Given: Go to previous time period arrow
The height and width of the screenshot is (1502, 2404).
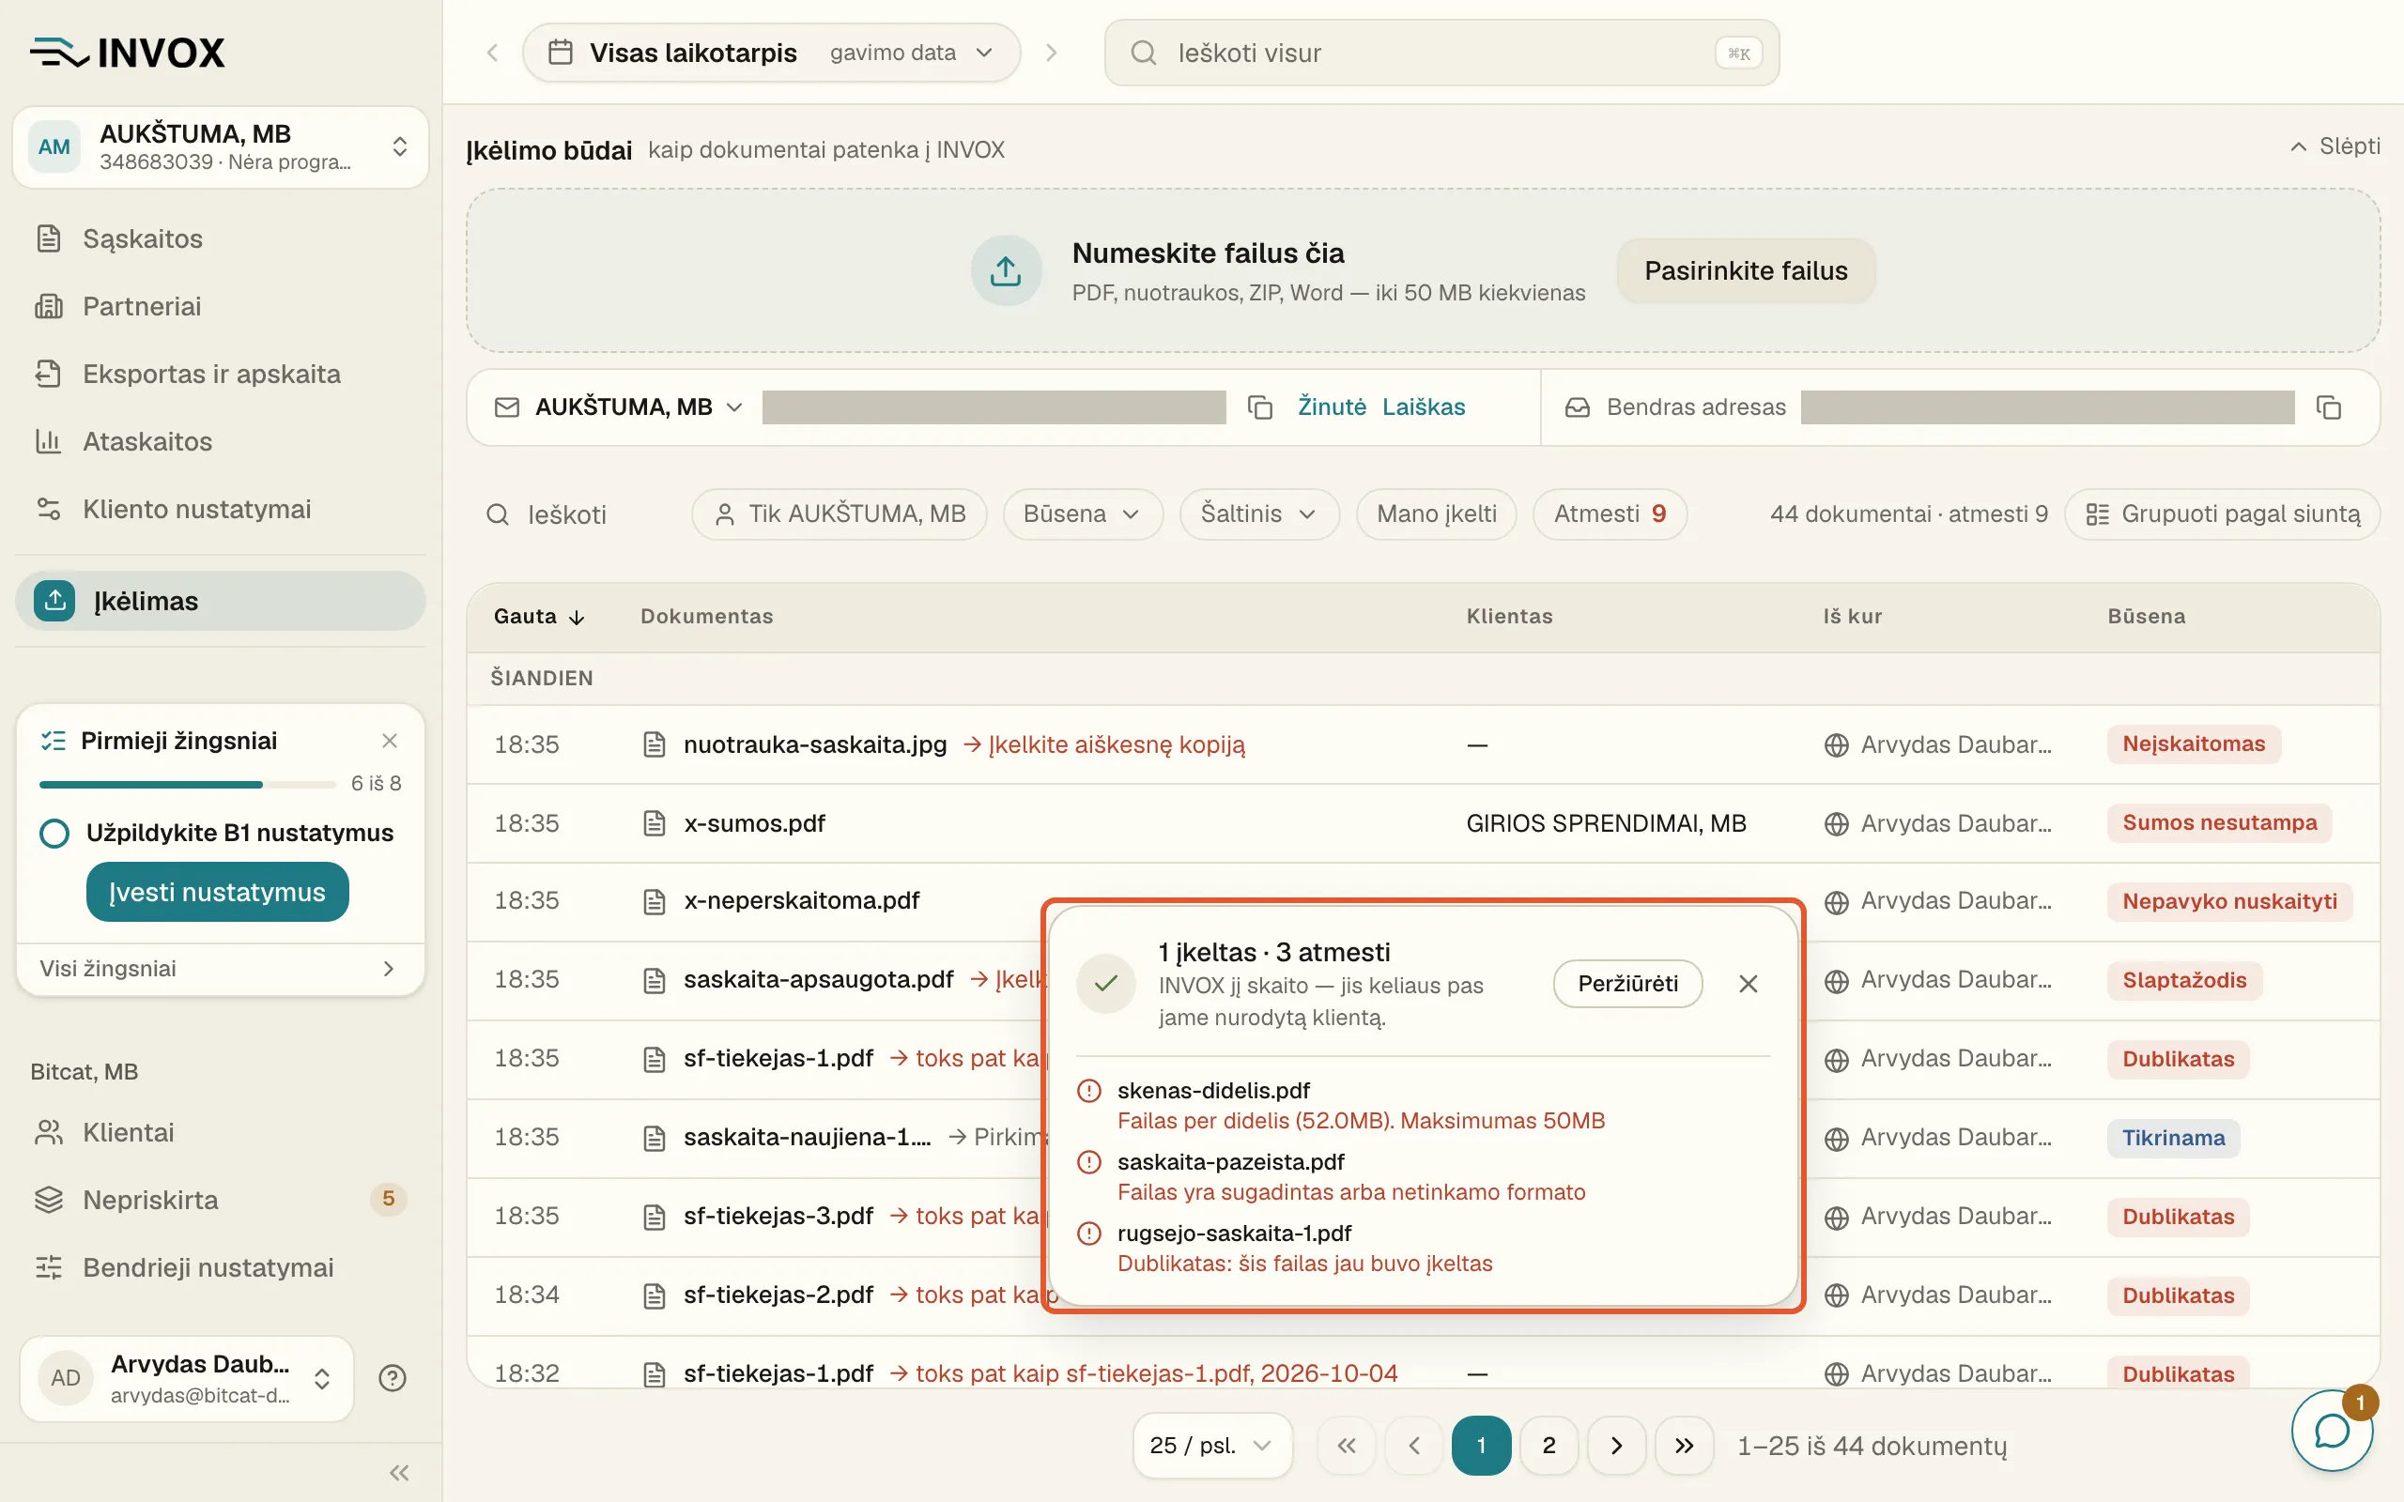Looking at the screenshot, I should tap(493, 53).
